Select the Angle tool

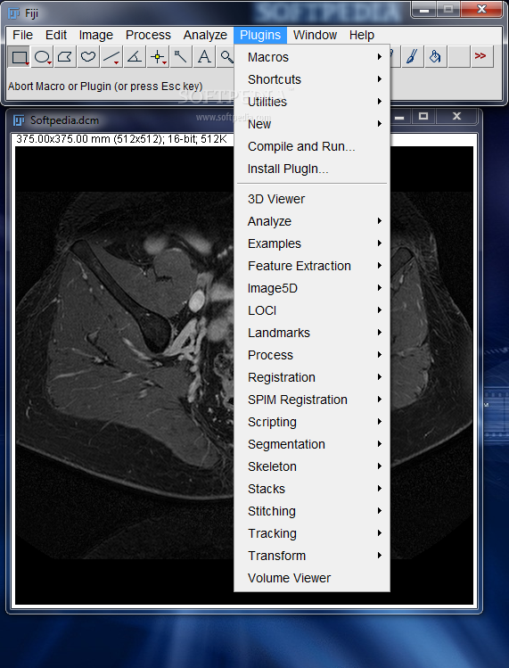(135, 57)
